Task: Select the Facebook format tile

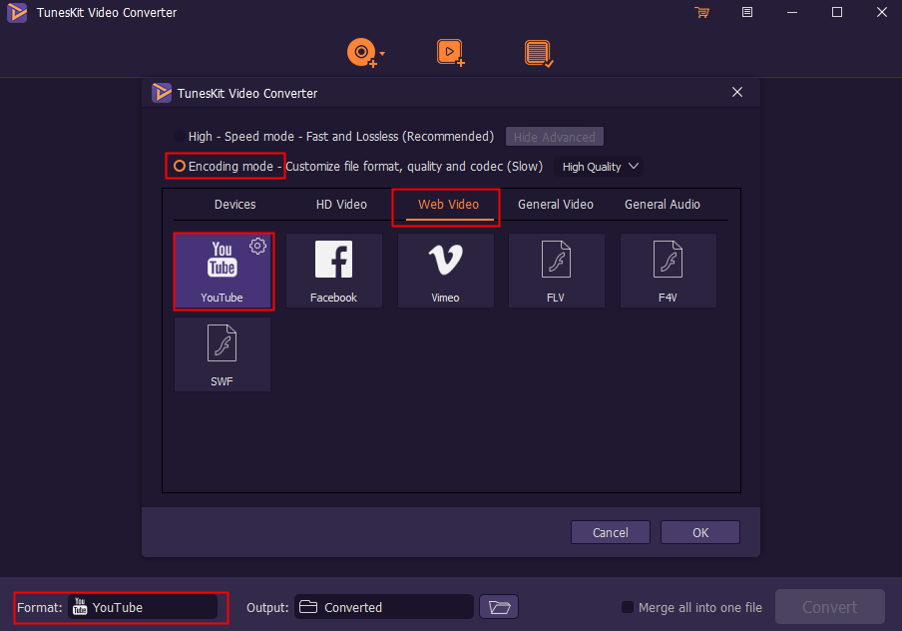Action: [334, 271]
